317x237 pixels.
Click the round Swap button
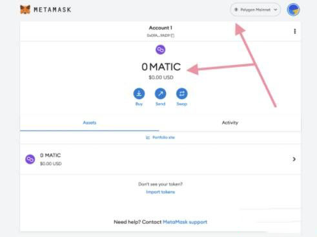pyautogui.click(x=181, y=93)
